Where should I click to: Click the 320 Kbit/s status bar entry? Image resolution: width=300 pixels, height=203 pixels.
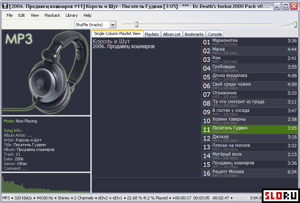pos(23,198)
